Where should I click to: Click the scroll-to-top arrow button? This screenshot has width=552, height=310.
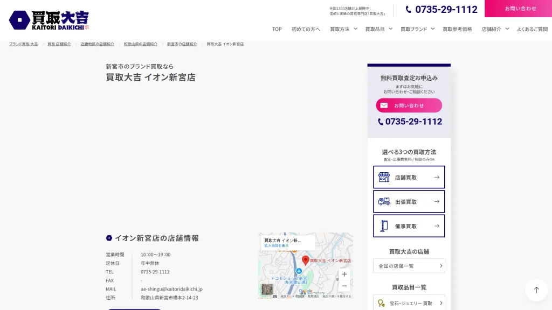tap(536, 290)
